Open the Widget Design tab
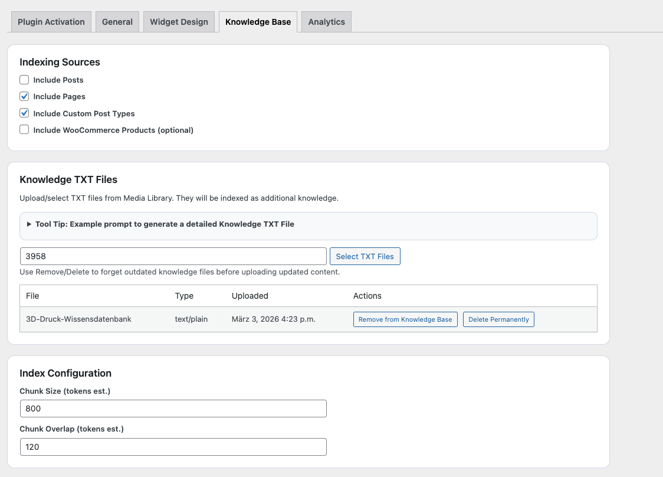This screenshot has width=663, height=477. click(x=179, y=22)
